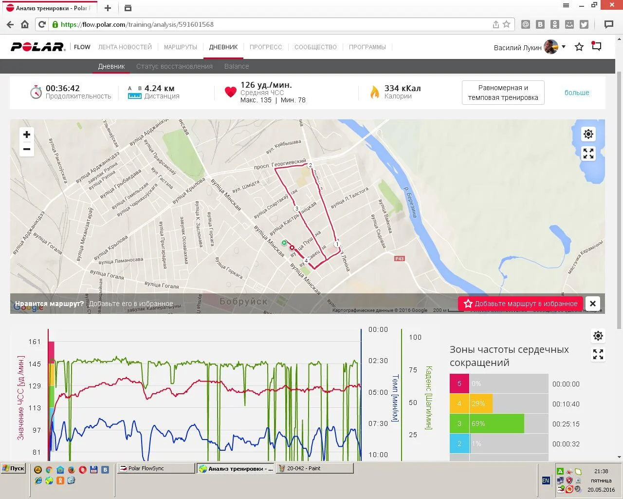Reload page with browser refresh button
623x499 pixels.
point(42,24)
